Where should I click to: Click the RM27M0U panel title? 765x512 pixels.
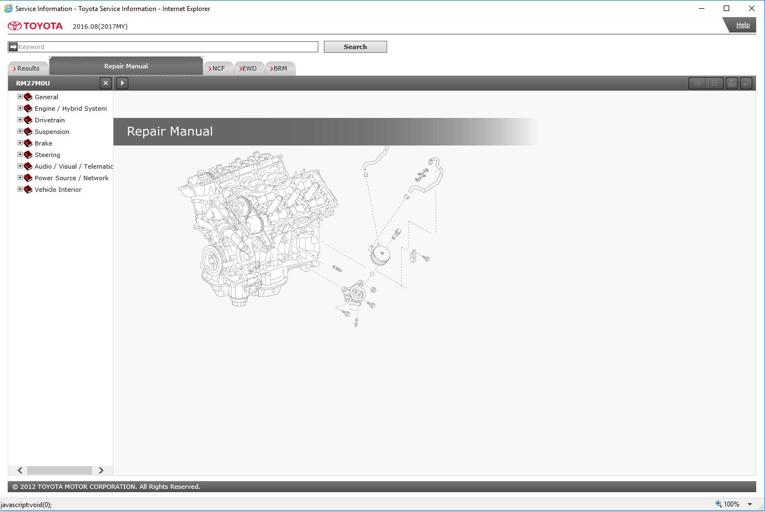[32, 83]
